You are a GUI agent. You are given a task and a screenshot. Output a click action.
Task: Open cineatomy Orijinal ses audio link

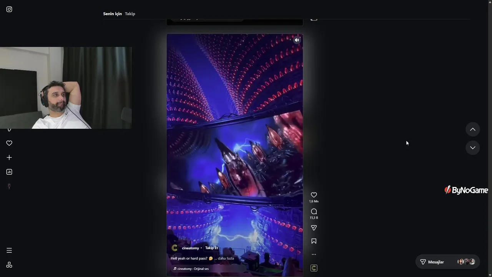(193, 269)
